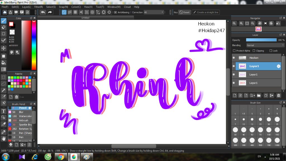Open the Blending mode dropdown
The height and width of the screenshot is (161, 286).
[x=265, y=45]
